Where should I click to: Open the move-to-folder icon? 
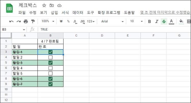tap(52, 5)
